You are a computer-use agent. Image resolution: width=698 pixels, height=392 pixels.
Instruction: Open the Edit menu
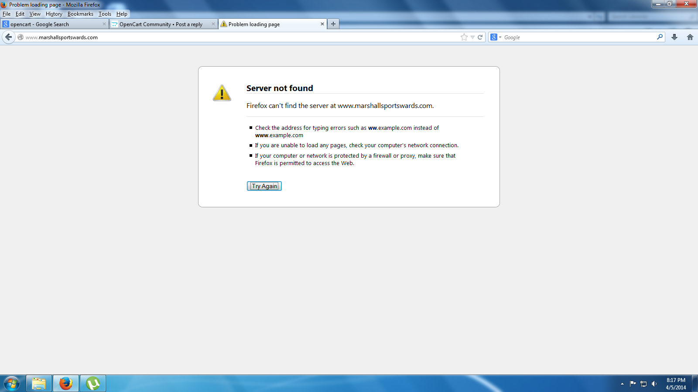point(20,14)
